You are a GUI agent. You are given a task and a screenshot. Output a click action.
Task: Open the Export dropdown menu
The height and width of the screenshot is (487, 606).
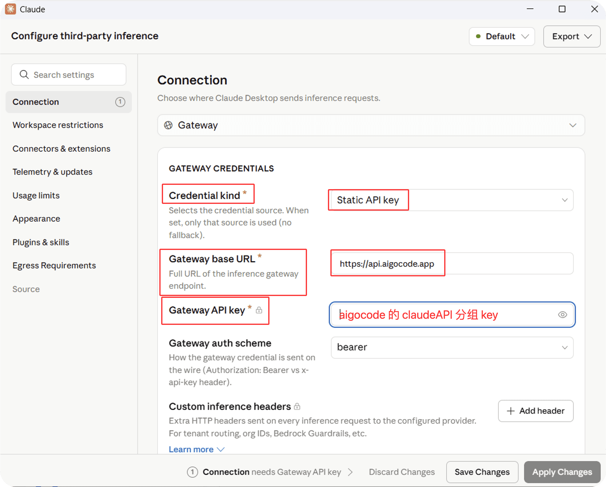[572, 37]
